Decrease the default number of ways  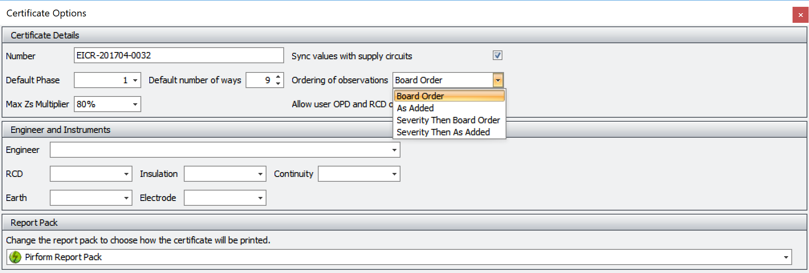pyautogui.click(x=278, y=84)
